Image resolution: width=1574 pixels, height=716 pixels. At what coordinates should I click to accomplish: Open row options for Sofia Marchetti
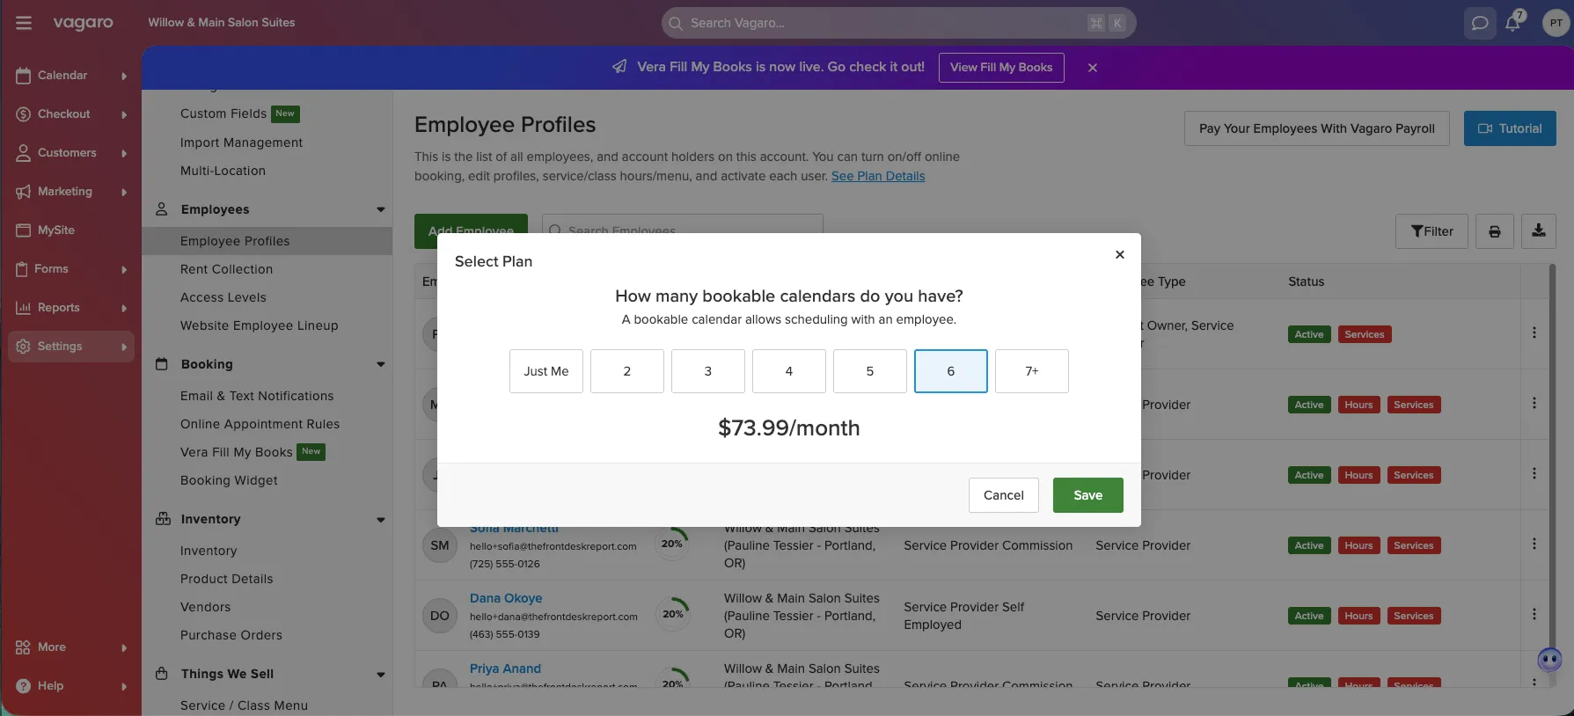click(1534, 544)
